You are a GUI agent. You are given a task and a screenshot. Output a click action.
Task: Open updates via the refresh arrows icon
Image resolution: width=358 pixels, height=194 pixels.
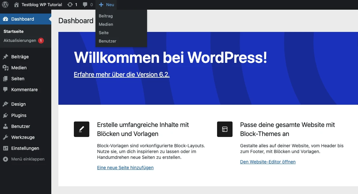click(x=70, y=5)
